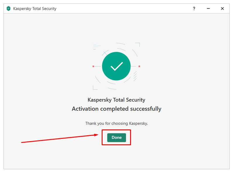Click the corner bracket below-left of the illustration
This screenshot has width=235, height=176.
[x=95, y=88]
